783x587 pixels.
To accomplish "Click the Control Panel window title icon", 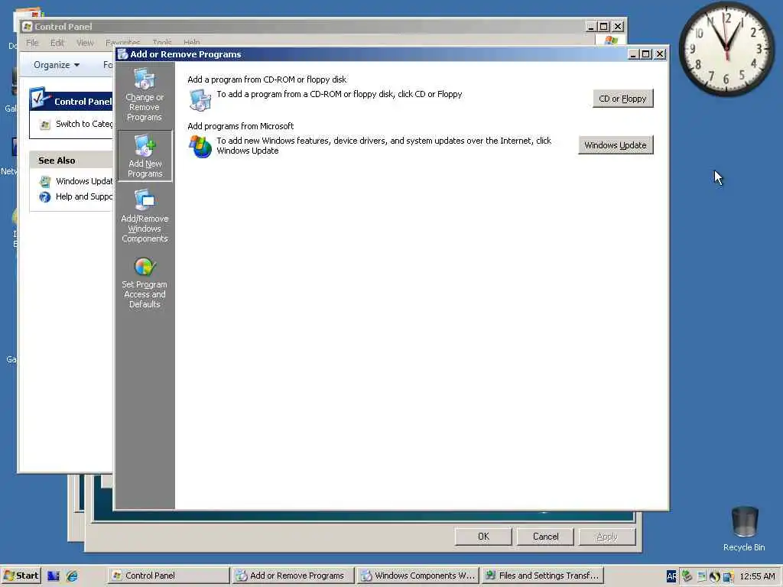I will [28, 27].
